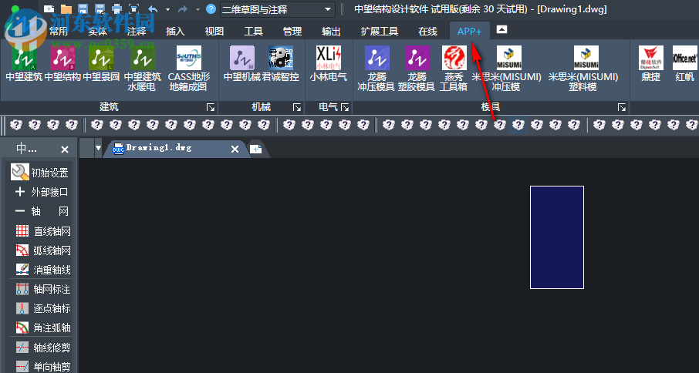
Task: Open the 小林电气 XLi app
Action: click(329, 64)
